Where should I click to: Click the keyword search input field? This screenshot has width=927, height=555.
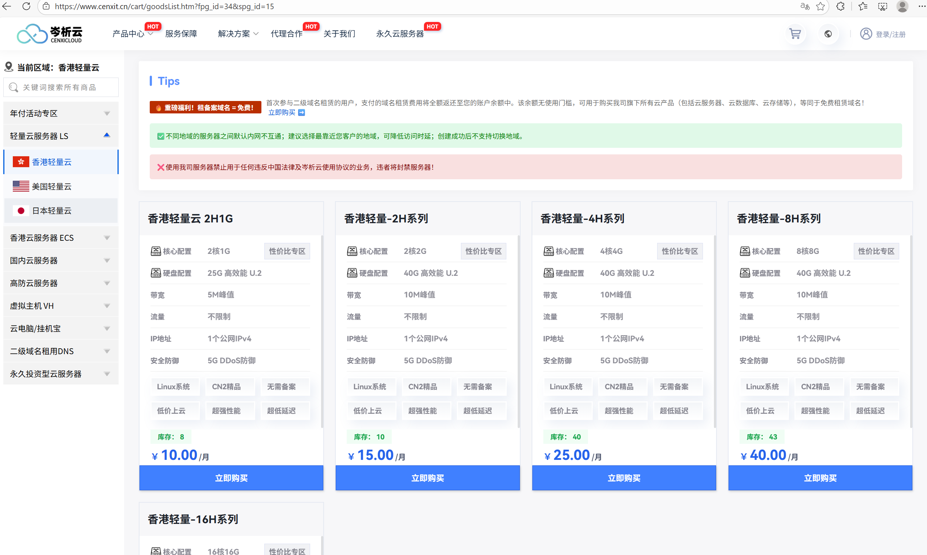(66, 87)
